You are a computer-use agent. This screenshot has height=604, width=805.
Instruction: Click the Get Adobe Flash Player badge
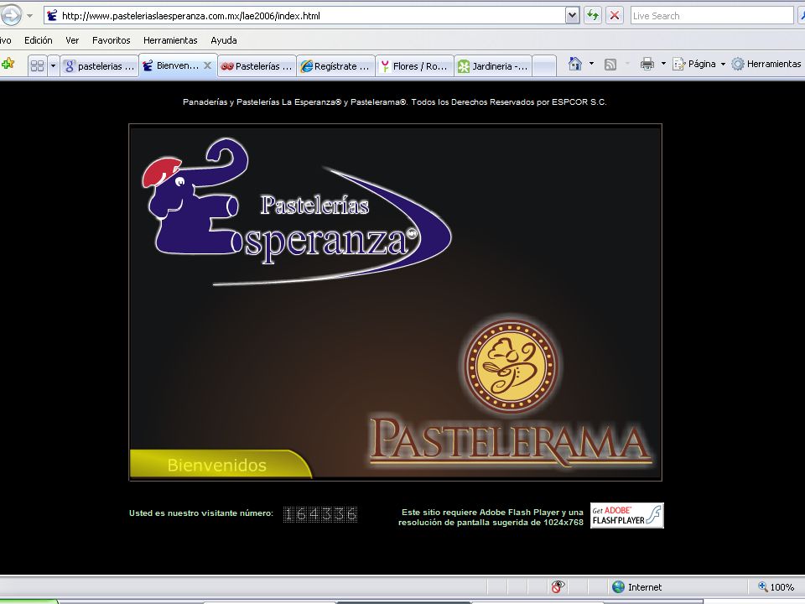click(627, 515)
